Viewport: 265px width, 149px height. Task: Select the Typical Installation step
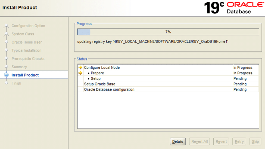pos(26,50)
